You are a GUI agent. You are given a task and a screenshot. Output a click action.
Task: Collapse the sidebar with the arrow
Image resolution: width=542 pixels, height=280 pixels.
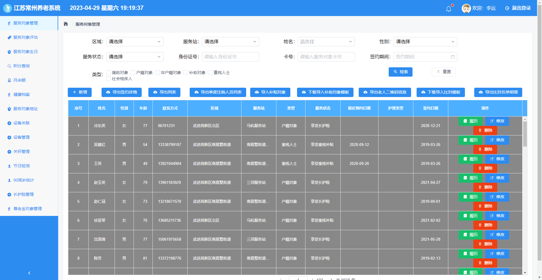[29, 273]
